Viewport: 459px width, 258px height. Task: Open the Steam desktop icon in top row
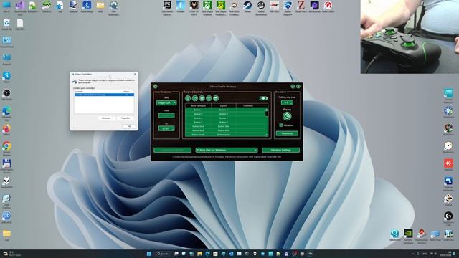pyautogui.click(x=247, y=7)
